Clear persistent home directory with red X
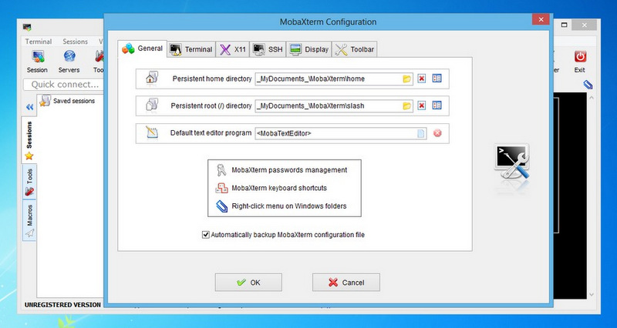The width and height of the screenshot is (617, 328). (x=421, y=79)
